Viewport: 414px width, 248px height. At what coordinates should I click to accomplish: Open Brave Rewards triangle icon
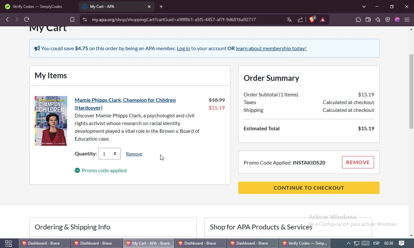tap(323, 20)
